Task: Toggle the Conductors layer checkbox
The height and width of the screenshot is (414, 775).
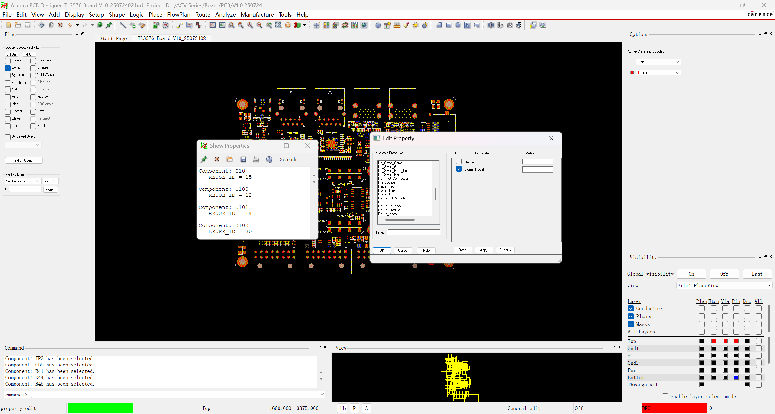Action: point(631,308)
